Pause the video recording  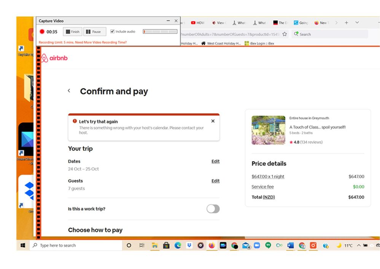click(x=93, y=32)
